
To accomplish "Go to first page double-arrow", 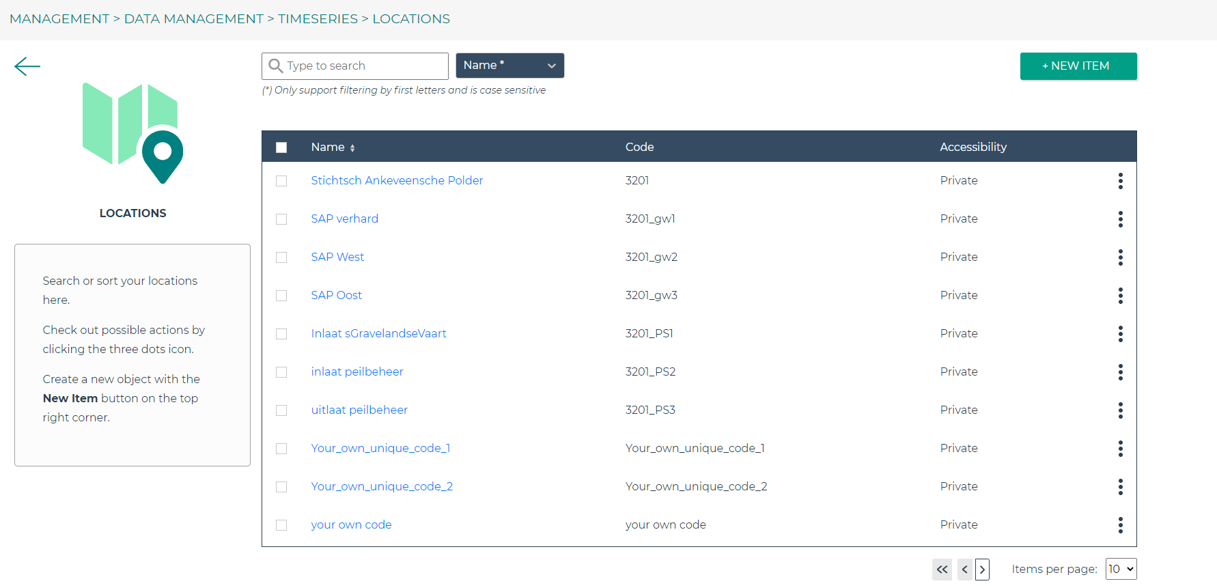I will [x=942, y=569].
